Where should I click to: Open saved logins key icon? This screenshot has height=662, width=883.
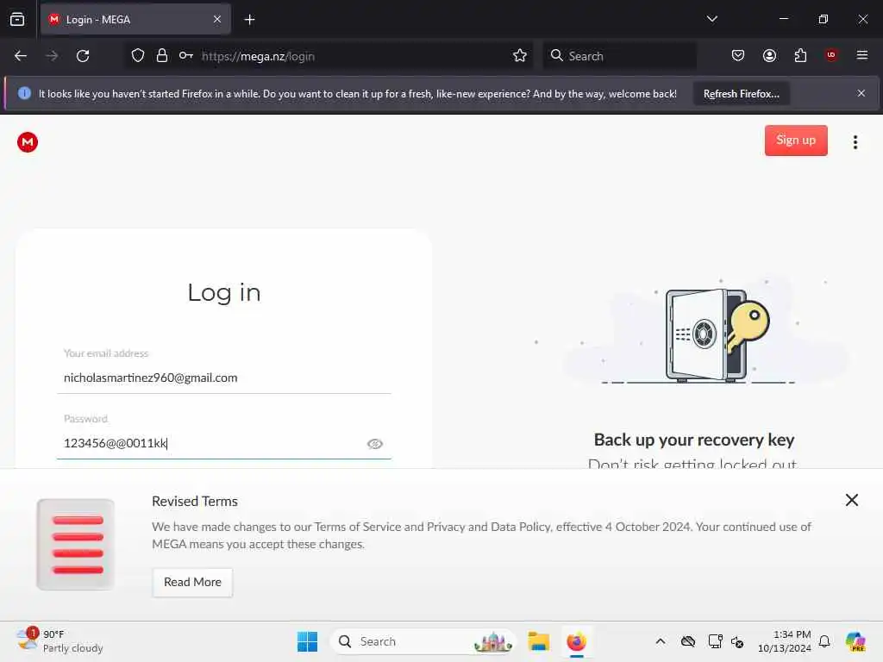[x=186, y=55]
